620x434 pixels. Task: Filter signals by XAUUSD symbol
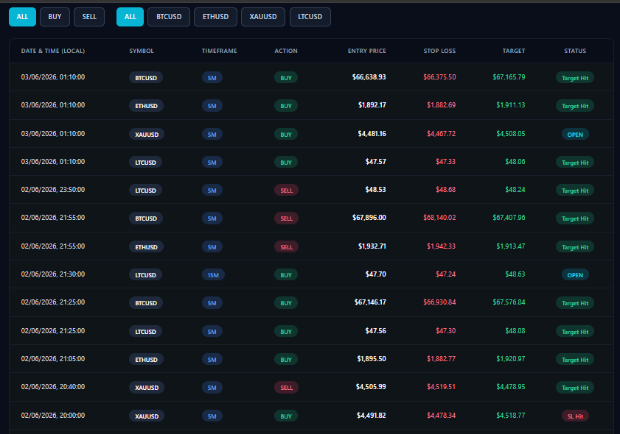point(263,17)
